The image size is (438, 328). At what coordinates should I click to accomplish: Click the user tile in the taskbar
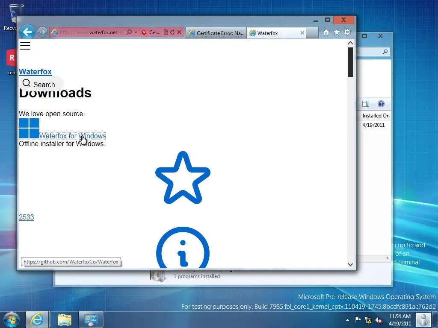(423, 319)
